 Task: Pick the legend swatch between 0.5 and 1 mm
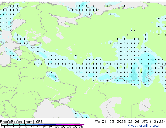point(10,125)
